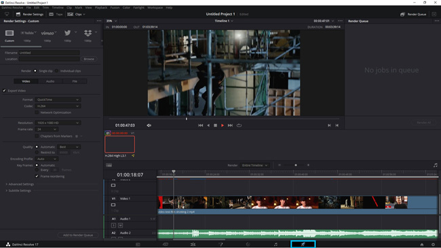Viewport: 441px width, 248px height.
Task: Expand Subtitle Settings section
Action: click(18, 190)
